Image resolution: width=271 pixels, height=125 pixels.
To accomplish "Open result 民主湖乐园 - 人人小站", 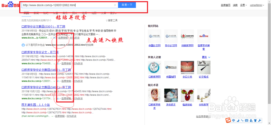I will pyautogui.click(x=36, y=105).
